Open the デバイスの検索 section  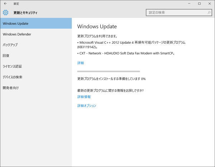click(x=36, y=77)
